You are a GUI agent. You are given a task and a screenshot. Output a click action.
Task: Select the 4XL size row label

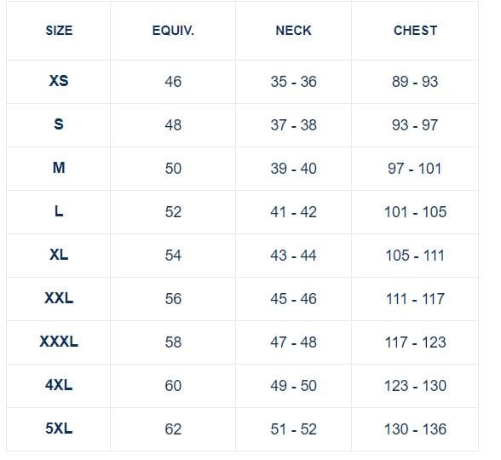click(59, 385)
